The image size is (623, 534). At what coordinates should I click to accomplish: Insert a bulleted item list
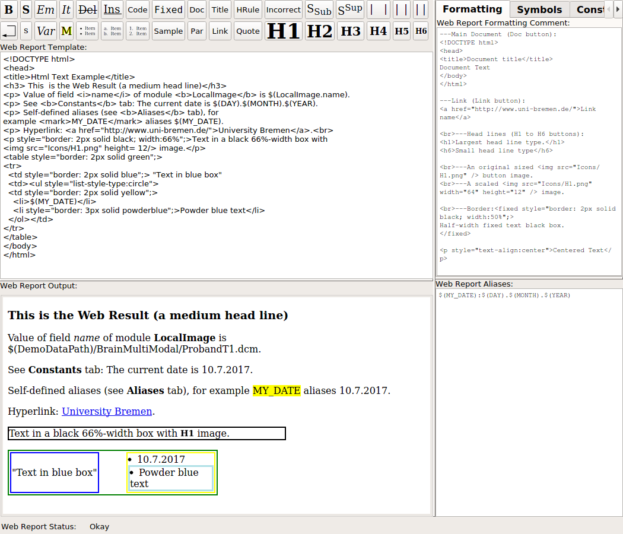pos(87,31)
